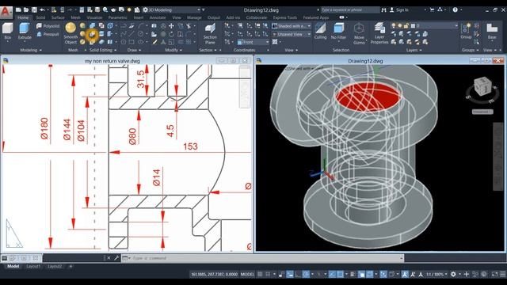
Task: Open the Unsaved View dropdown
Action: coord(292,34)
